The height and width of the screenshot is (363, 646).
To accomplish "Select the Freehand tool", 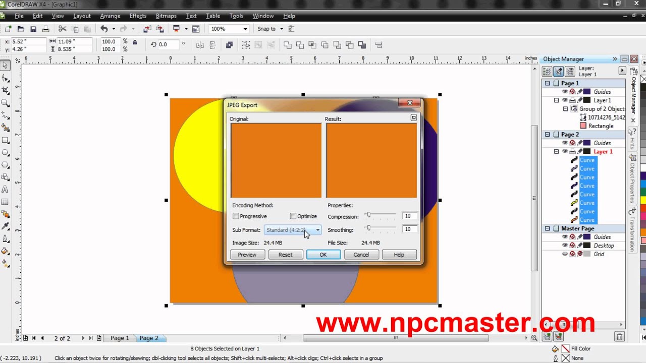I will [6, 115].
